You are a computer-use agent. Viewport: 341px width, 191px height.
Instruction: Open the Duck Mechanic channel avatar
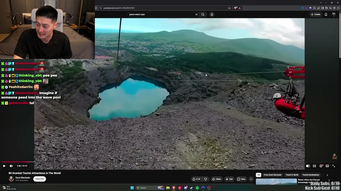[x=11, y=179]
